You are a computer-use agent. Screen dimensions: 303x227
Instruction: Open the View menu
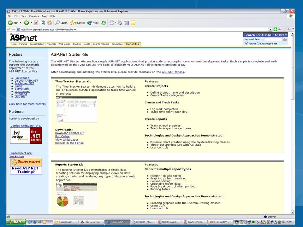coord(24,16)
